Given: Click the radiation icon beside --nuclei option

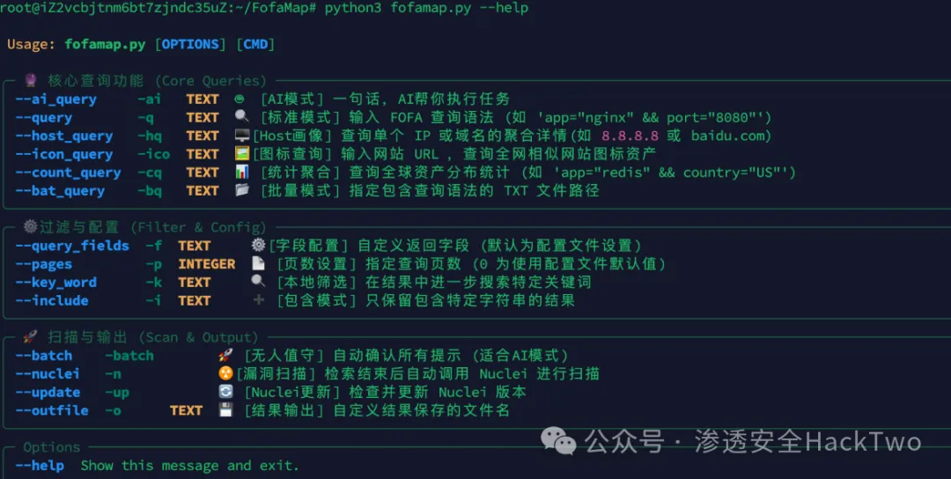Looking at the screenshot, I should [x=226, y=374].
